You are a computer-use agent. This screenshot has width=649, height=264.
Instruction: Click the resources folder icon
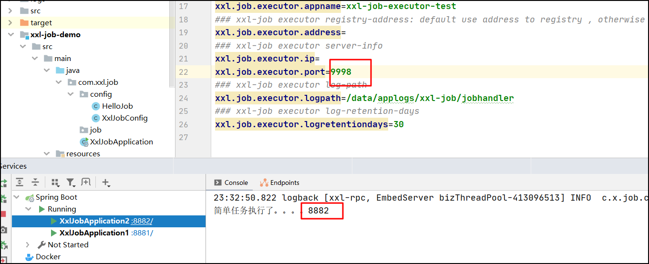click(60, 154)
